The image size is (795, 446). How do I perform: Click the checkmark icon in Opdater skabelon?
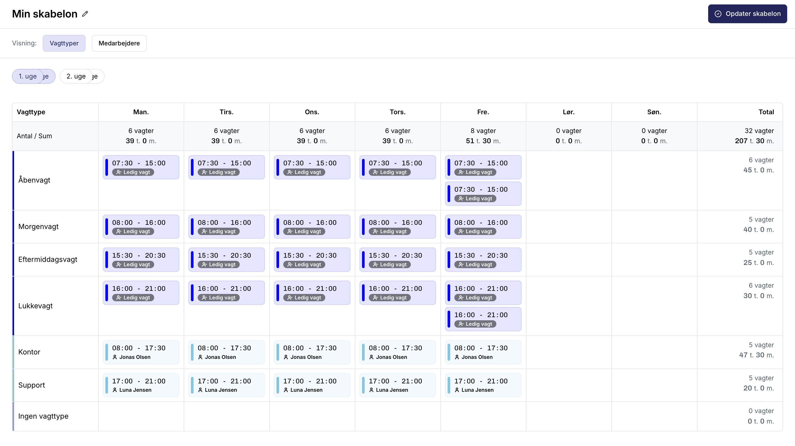[718, 14]
